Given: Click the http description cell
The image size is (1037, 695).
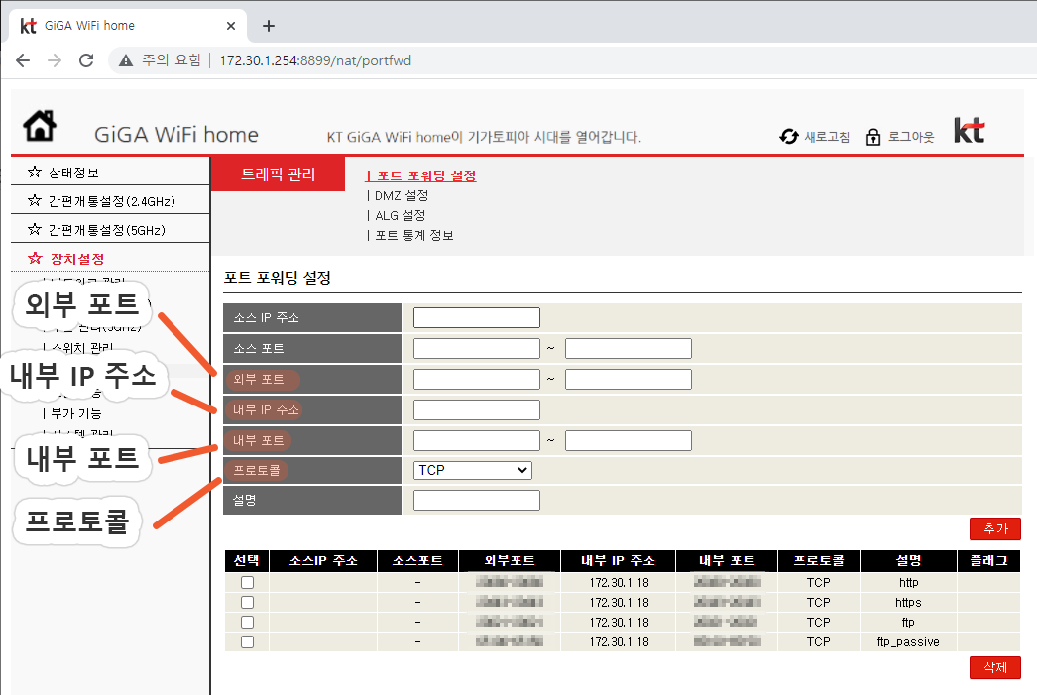Looking at the screenshot, I should click(x=909, y=583).
